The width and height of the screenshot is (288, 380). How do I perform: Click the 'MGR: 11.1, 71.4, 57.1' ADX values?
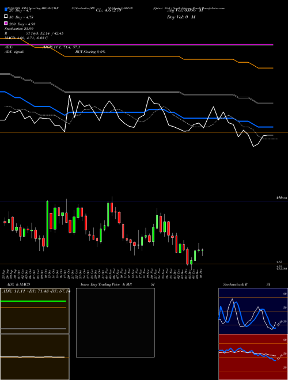coord(61,47)
